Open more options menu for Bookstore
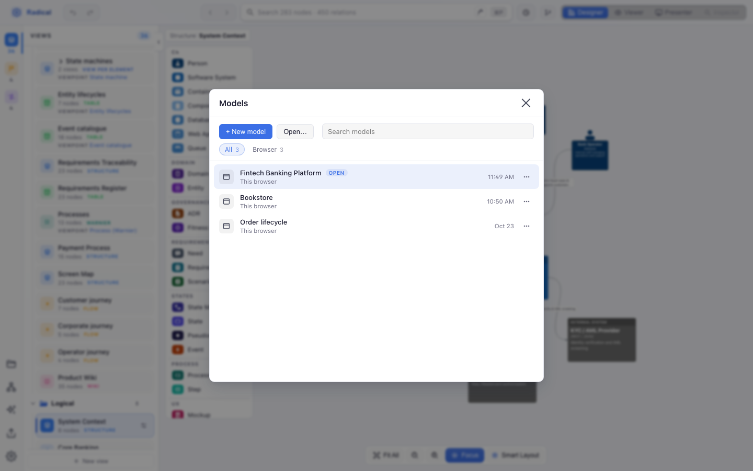This screenshot has height=471, width=753. click(x=527, y=201)
